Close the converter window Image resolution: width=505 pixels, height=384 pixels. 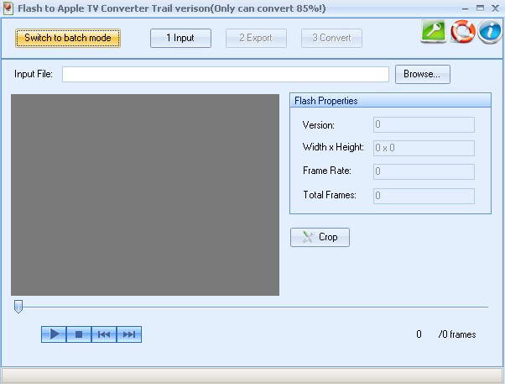(495, 8)
